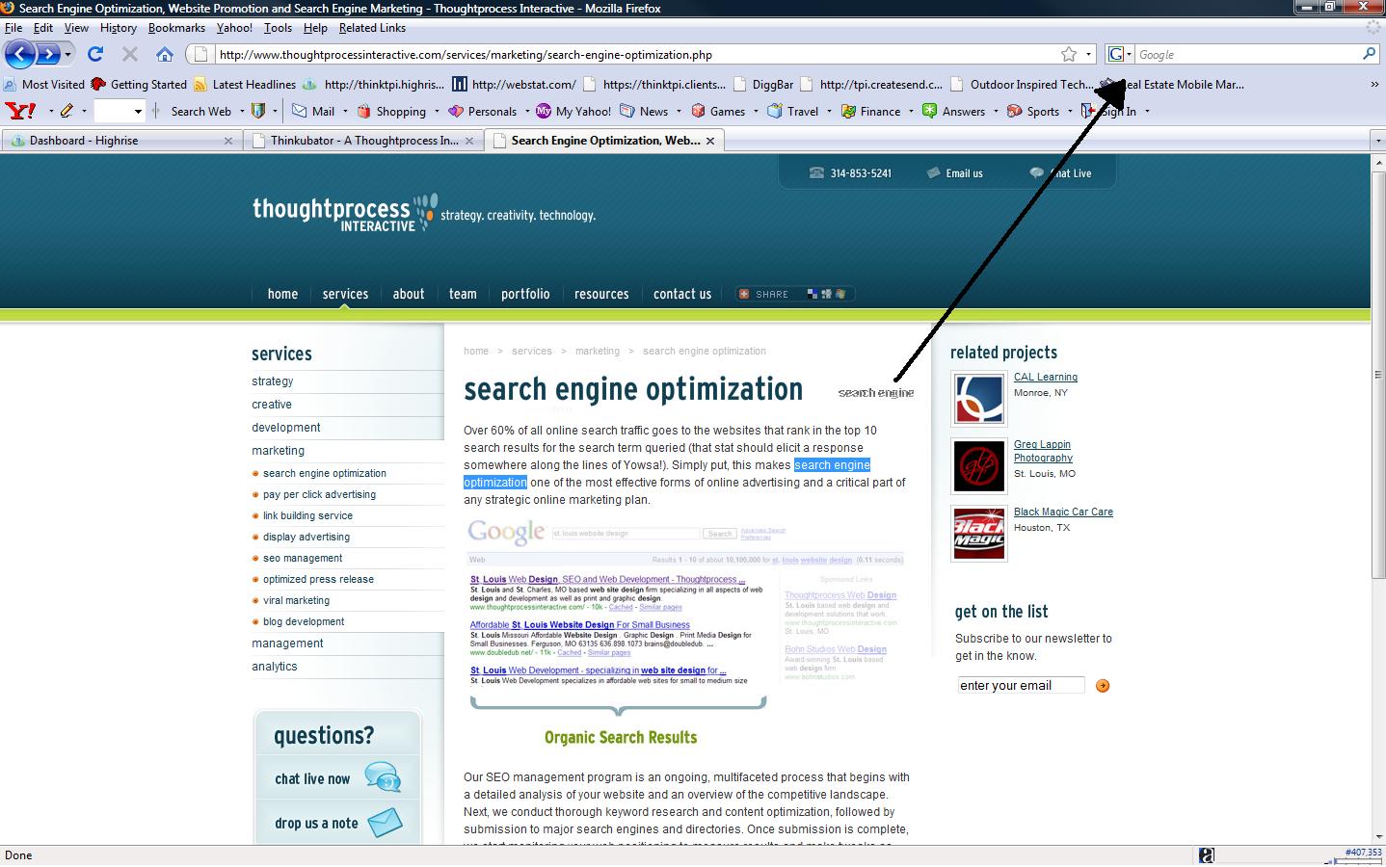Open Latest Headlines feed bookmark
Viewport: 1386px width, 867px height.
pyautogui.click(x=245, y=85)
